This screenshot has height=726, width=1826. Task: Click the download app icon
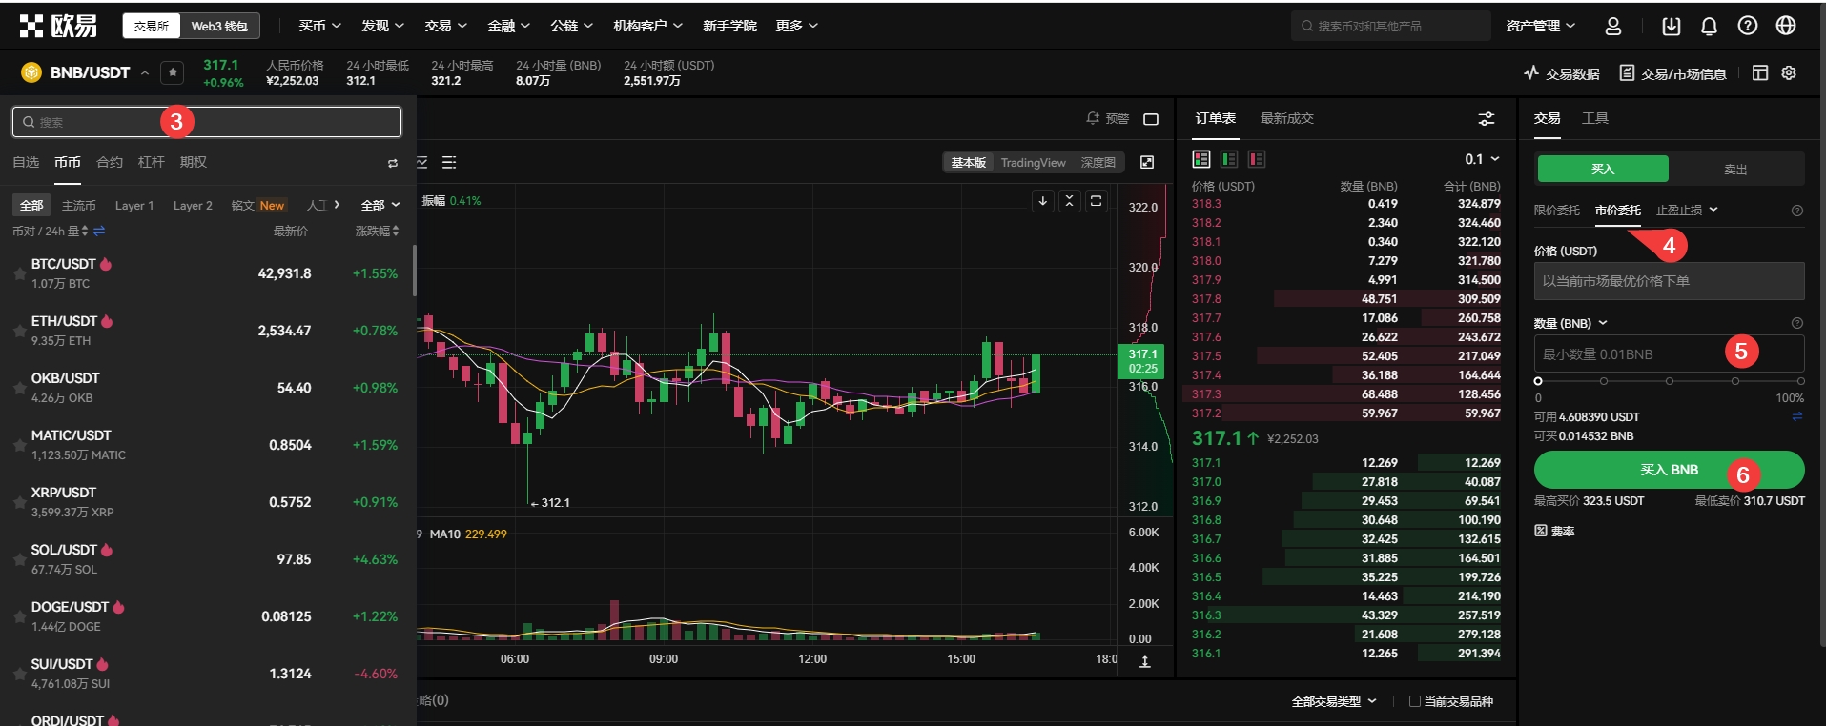[1671, 26]
